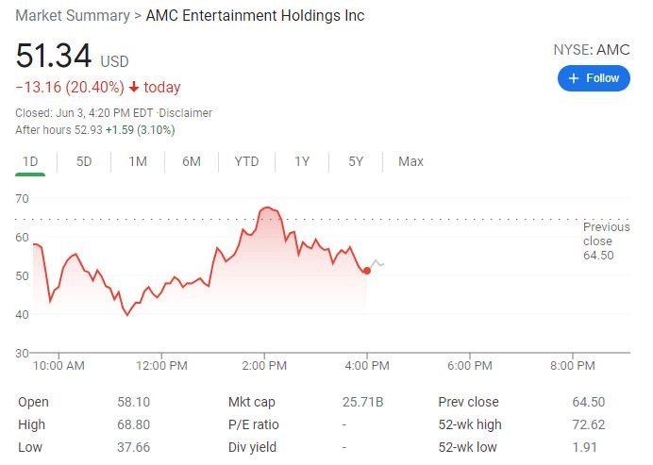653x465 pixels.
Task: Click the chart peak near 2:00 PM
Action: click(267, 208)
